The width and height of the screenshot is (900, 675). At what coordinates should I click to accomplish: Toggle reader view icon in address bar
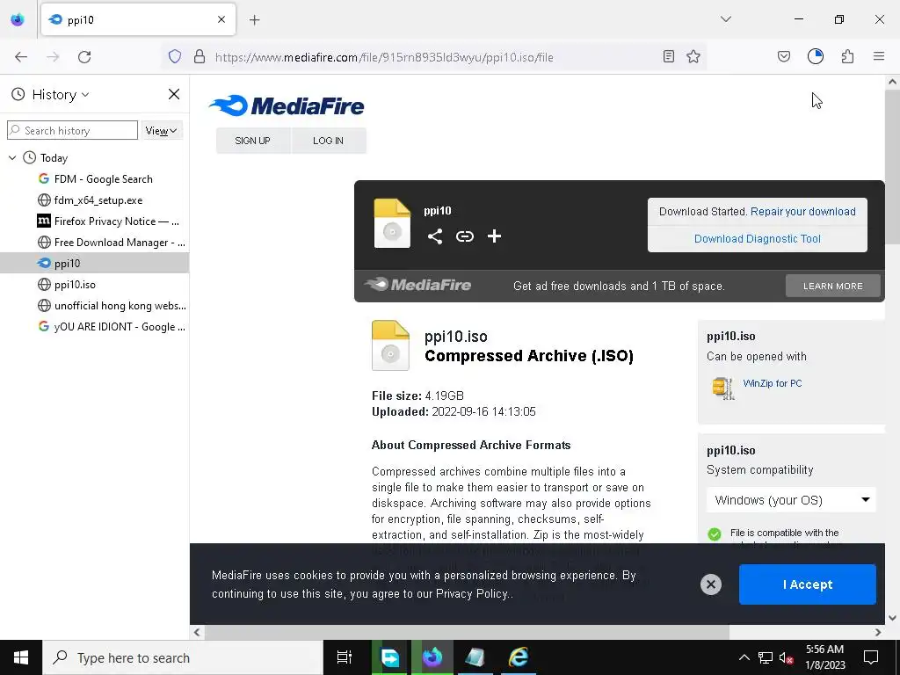point(669,57)
